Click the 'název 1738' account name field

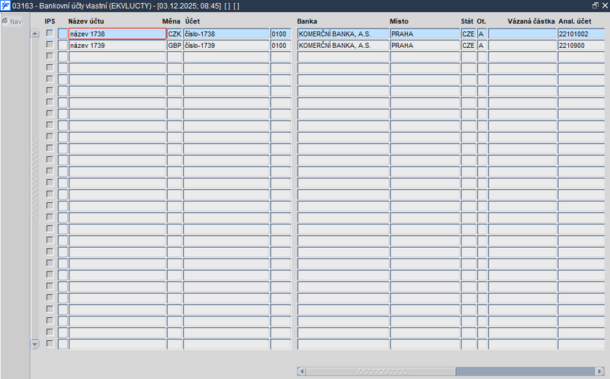coord(117,34)
